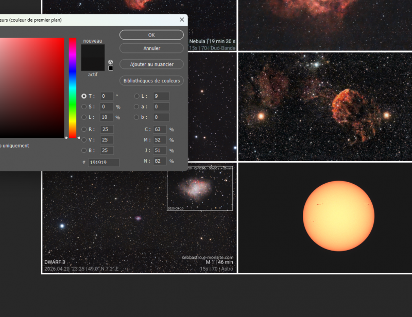Click the RGB B value field
The width and height of the screenshot is (412, 317).
tap(107, 150)
